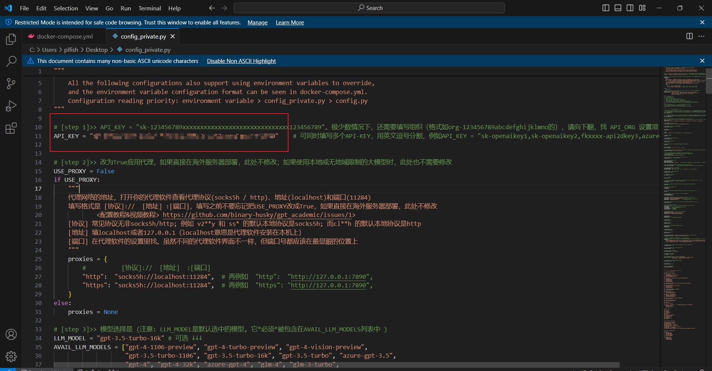This screenshot has height=371, width=712.
Task: Dismiss the non-ASCII unicode warning
Action: click(702, 61)
